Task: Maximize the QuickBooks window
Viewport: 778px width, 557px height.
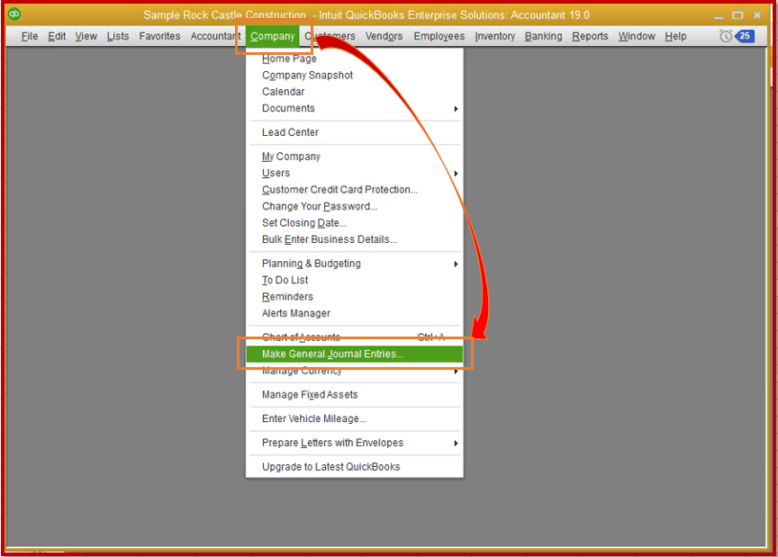Action: tap(737, 15)
